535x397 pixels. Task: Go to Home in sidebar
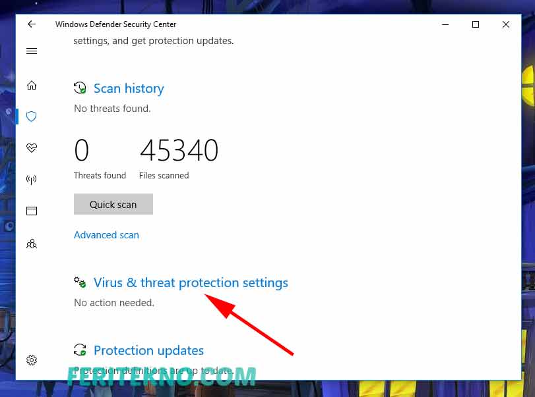tap(32, 85)
